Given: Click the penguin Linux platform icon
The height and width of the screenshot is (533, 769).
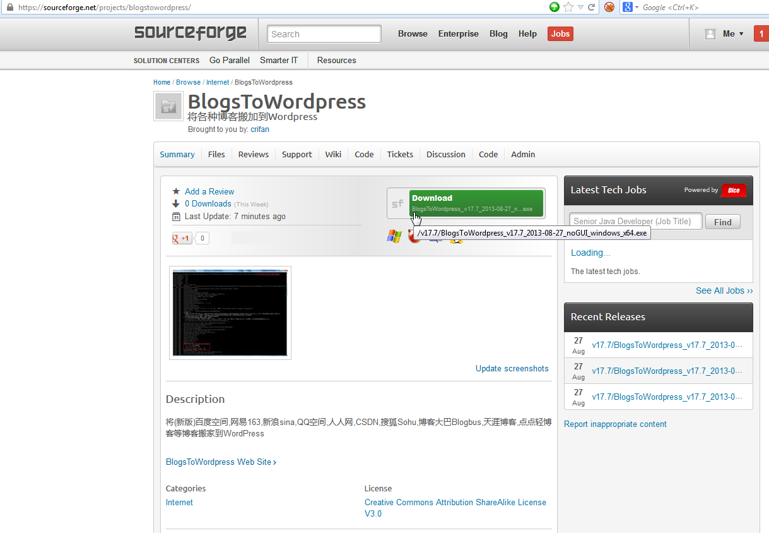Looking at the screenshot, I should pos(457,241).
